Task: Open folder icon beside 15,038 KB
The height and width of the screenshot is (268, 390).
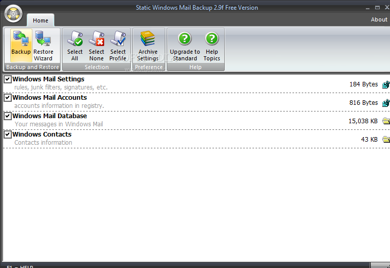Action: [x=386, y=121]
